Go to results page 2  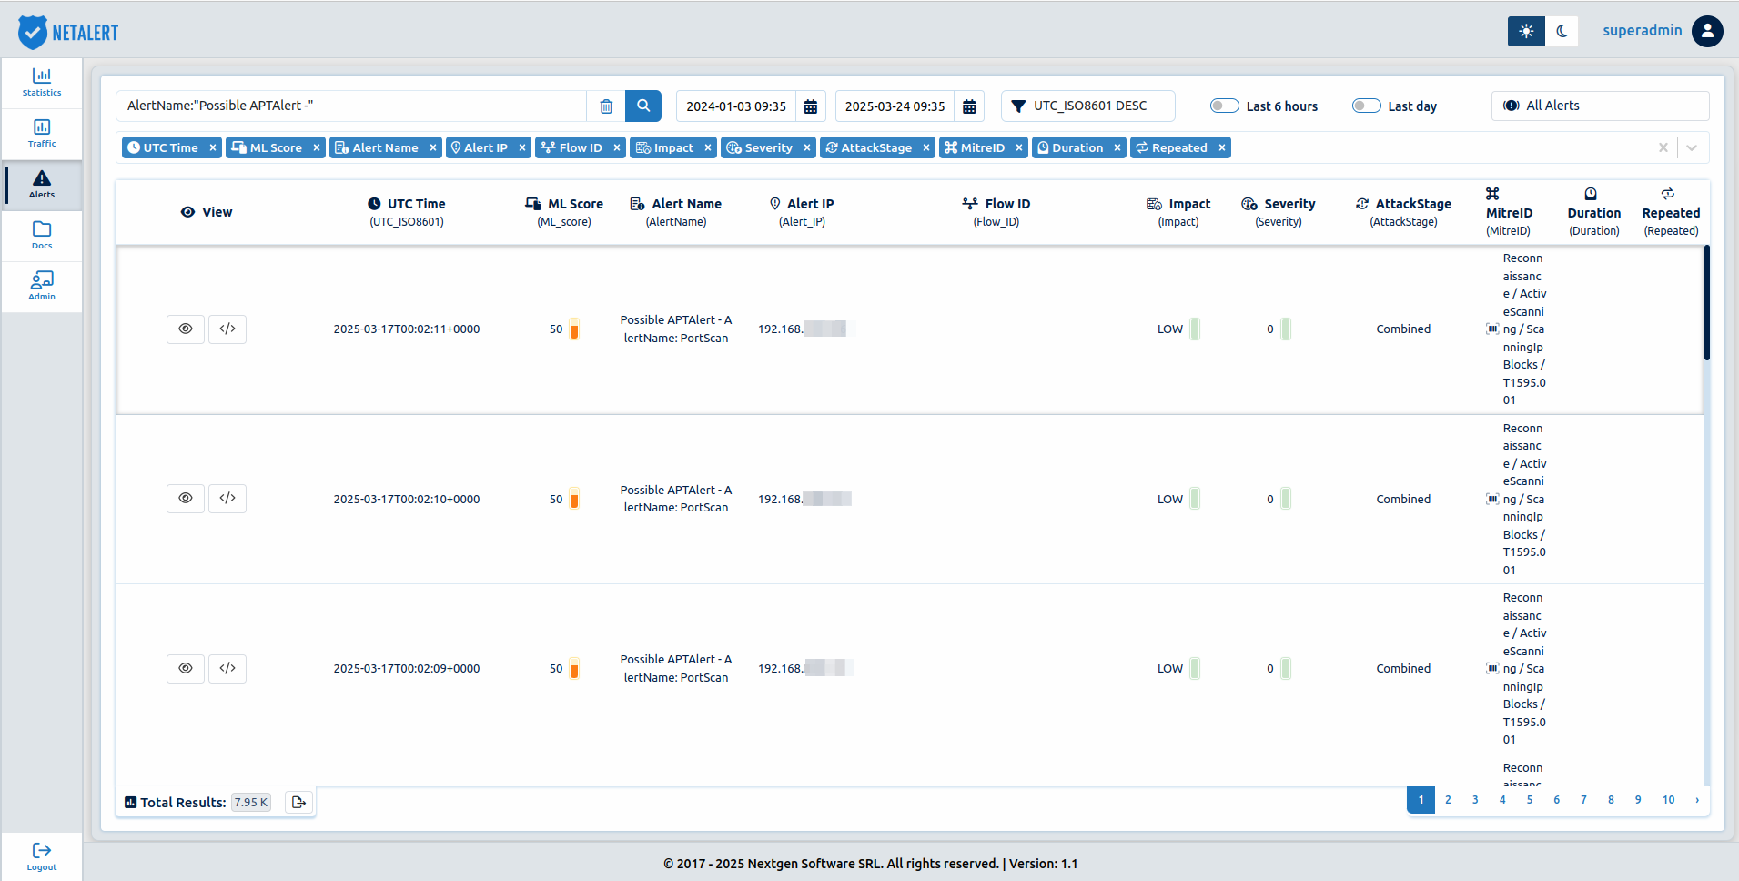pyautogui.click(x=1448, y=800)
